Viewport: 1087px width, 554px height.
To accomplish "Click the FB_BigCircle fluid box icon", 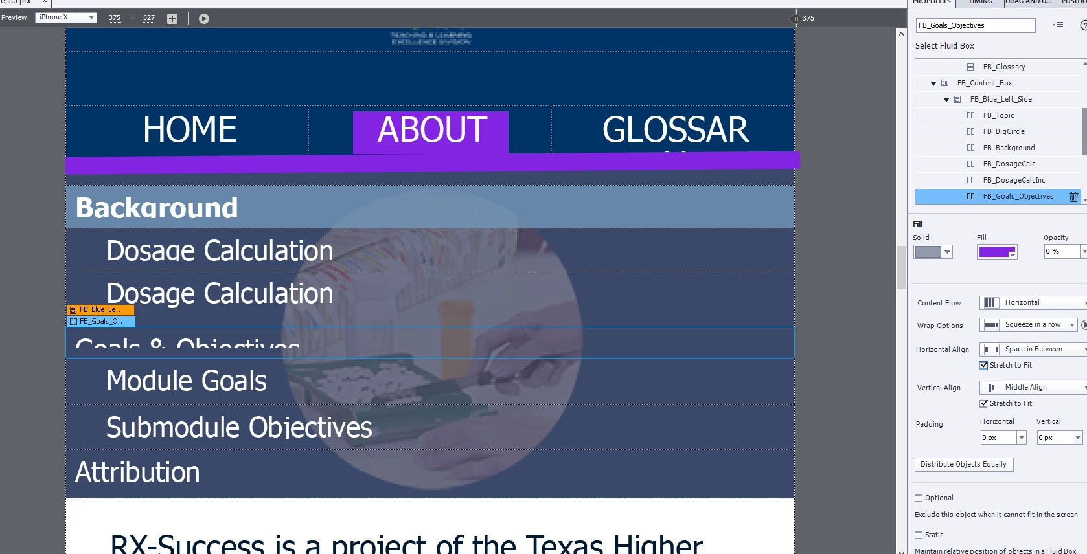I will (970, 131).
